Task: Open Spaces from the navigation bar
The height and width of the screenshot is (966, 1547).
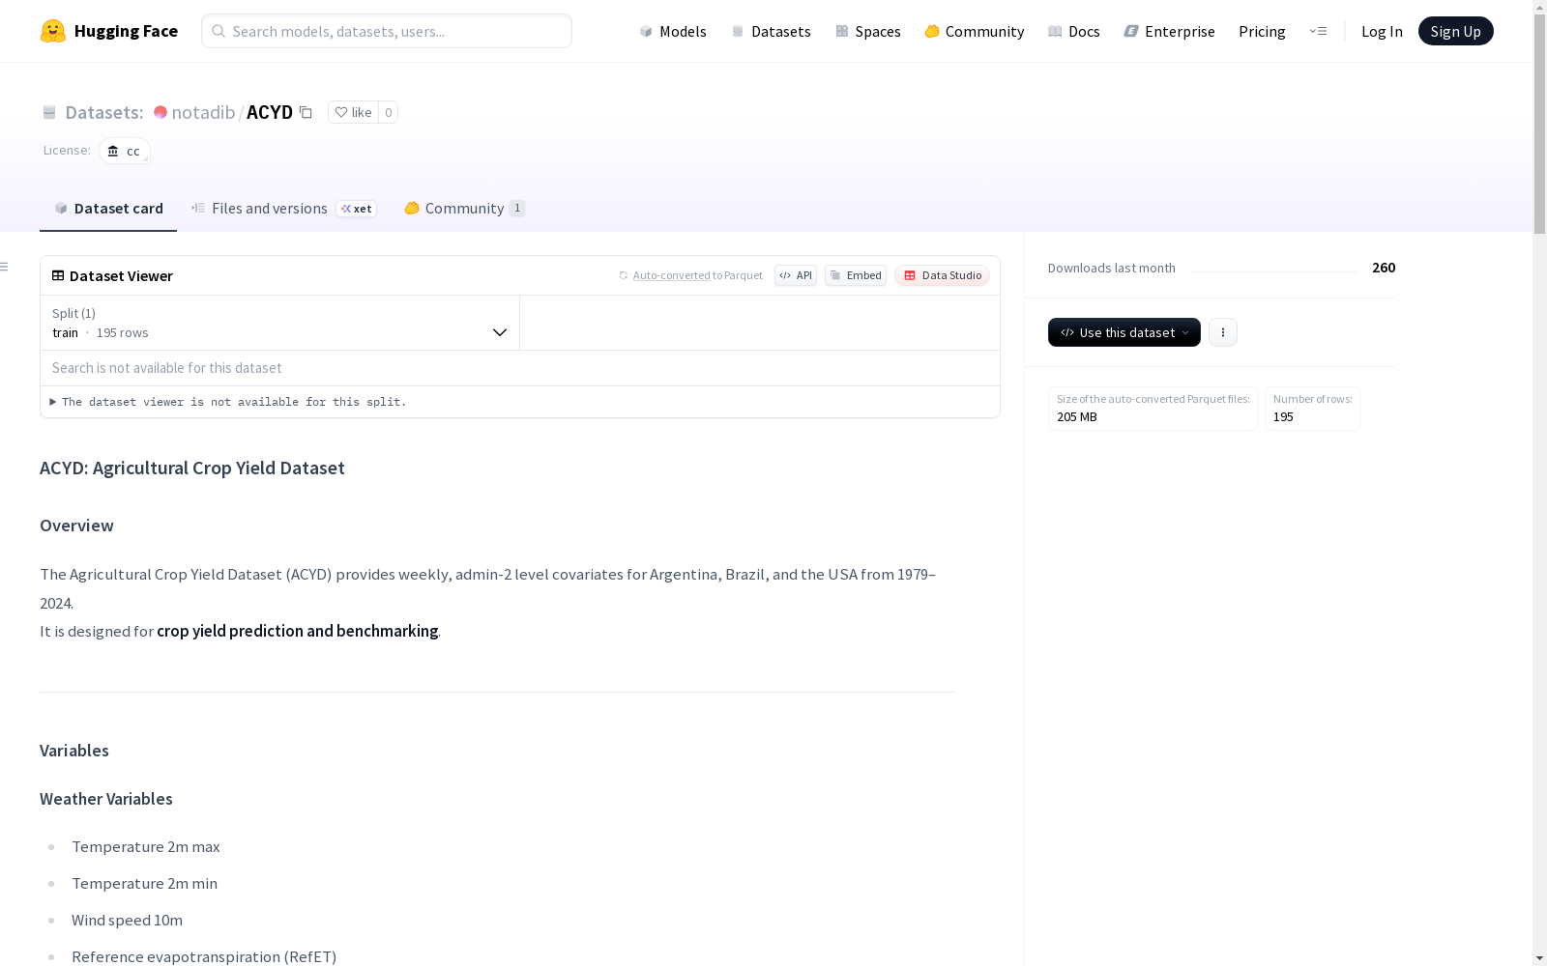Action: 868,31
